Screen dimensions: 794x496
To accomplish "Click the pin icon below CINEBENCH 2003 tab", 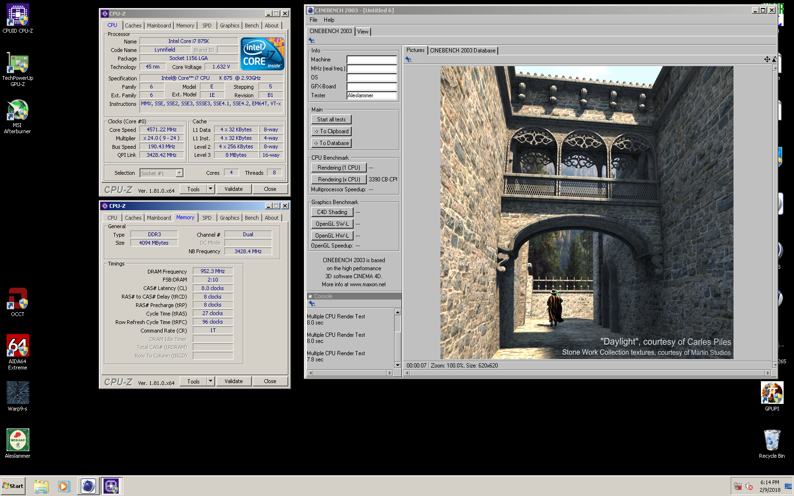I will click(311, 41).
